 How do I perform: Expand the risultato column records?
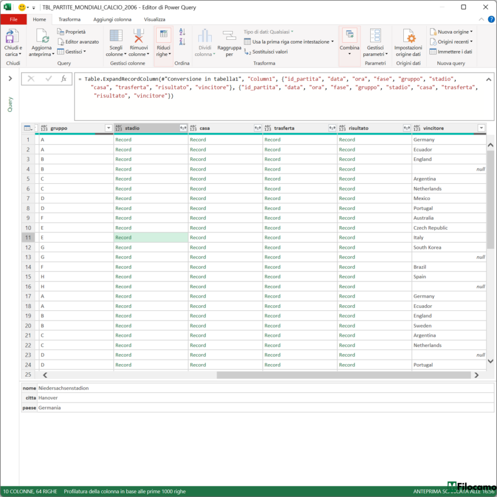point(407,128)
